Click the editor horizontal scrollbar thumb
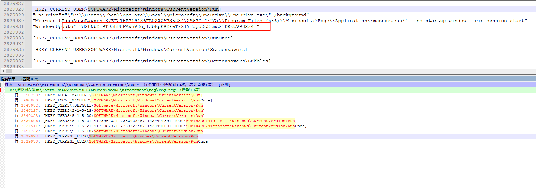This screenshot has height=188, width=536. [x=9, y=71]
